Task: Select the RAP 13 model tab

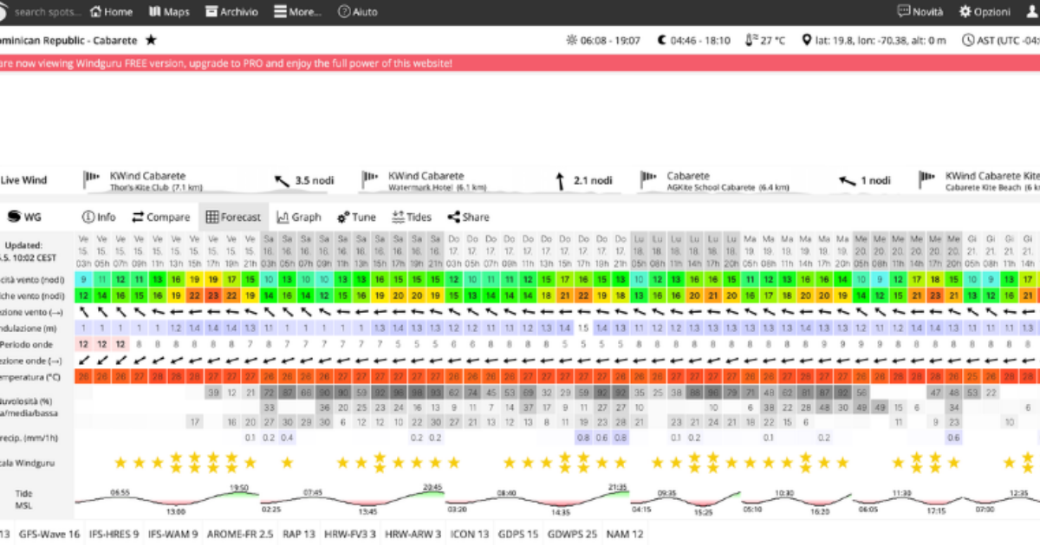Action: [299, 534]
